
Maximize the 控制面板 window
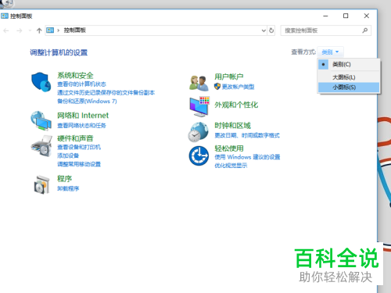tap(346, 16)
